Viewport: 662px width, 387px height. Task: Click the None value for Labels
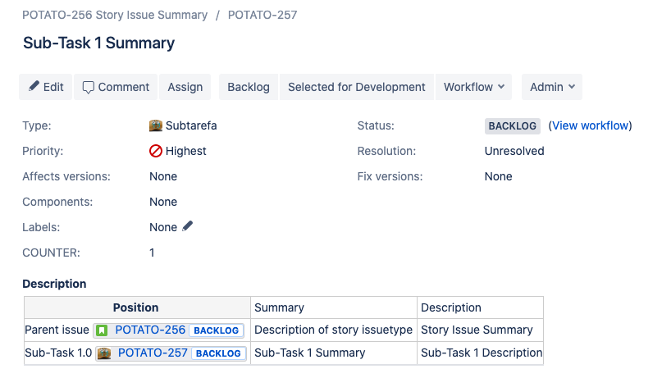coord(163,227)
